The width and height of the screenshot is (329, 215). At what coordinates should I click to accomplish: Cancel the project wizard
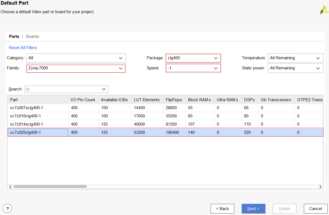click(x=315, y=209)
